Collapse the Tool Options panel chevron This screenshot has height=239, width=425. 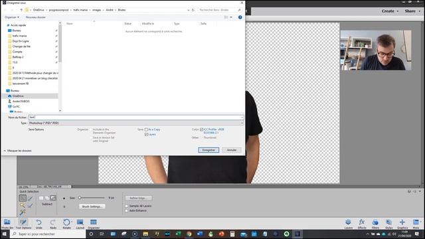(420, 191)
